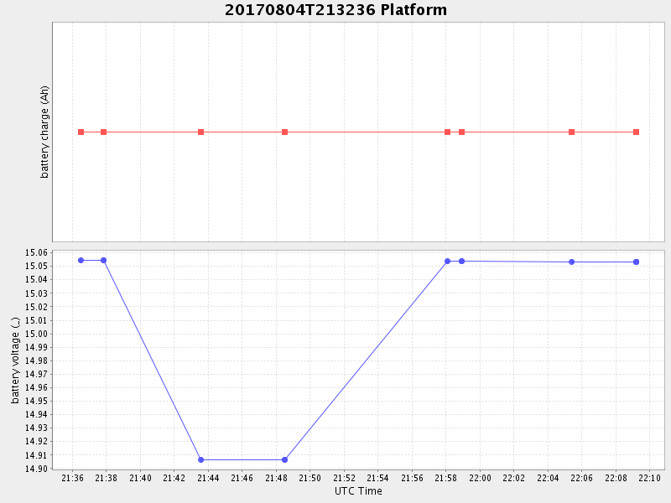Click the first blue battery voltage point
The image size is (671, 503).
(81, 261)
